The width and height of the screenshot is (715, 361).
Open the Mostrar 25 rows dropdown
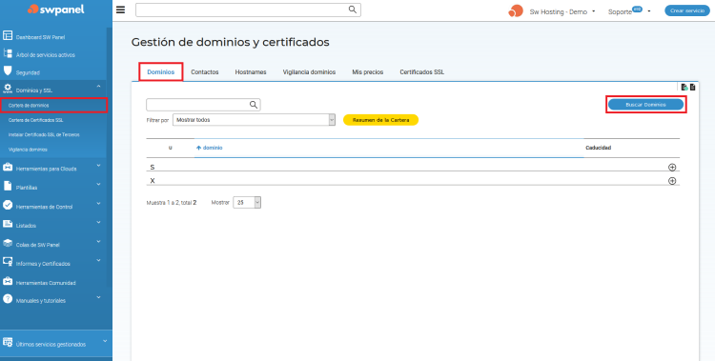(x=247, y=202)
